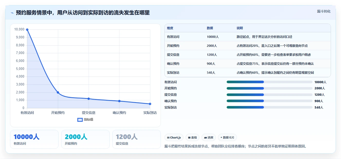This screenshot has height=159, width=341.
Task: Click the 900人 value beside the progress bar
Action: click(x=319, y=101)
